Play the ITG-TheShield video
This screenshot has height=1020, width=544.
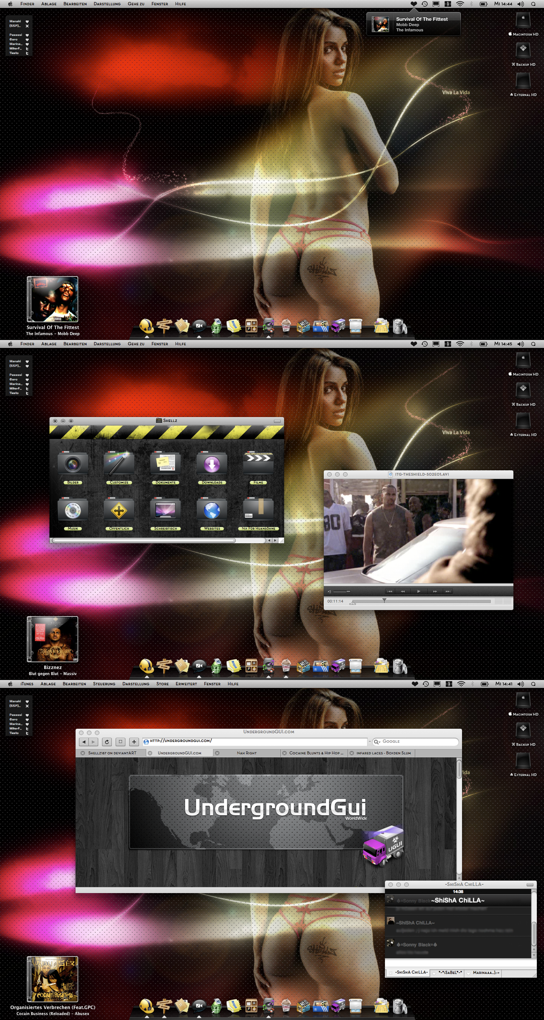tap(419, 591)
